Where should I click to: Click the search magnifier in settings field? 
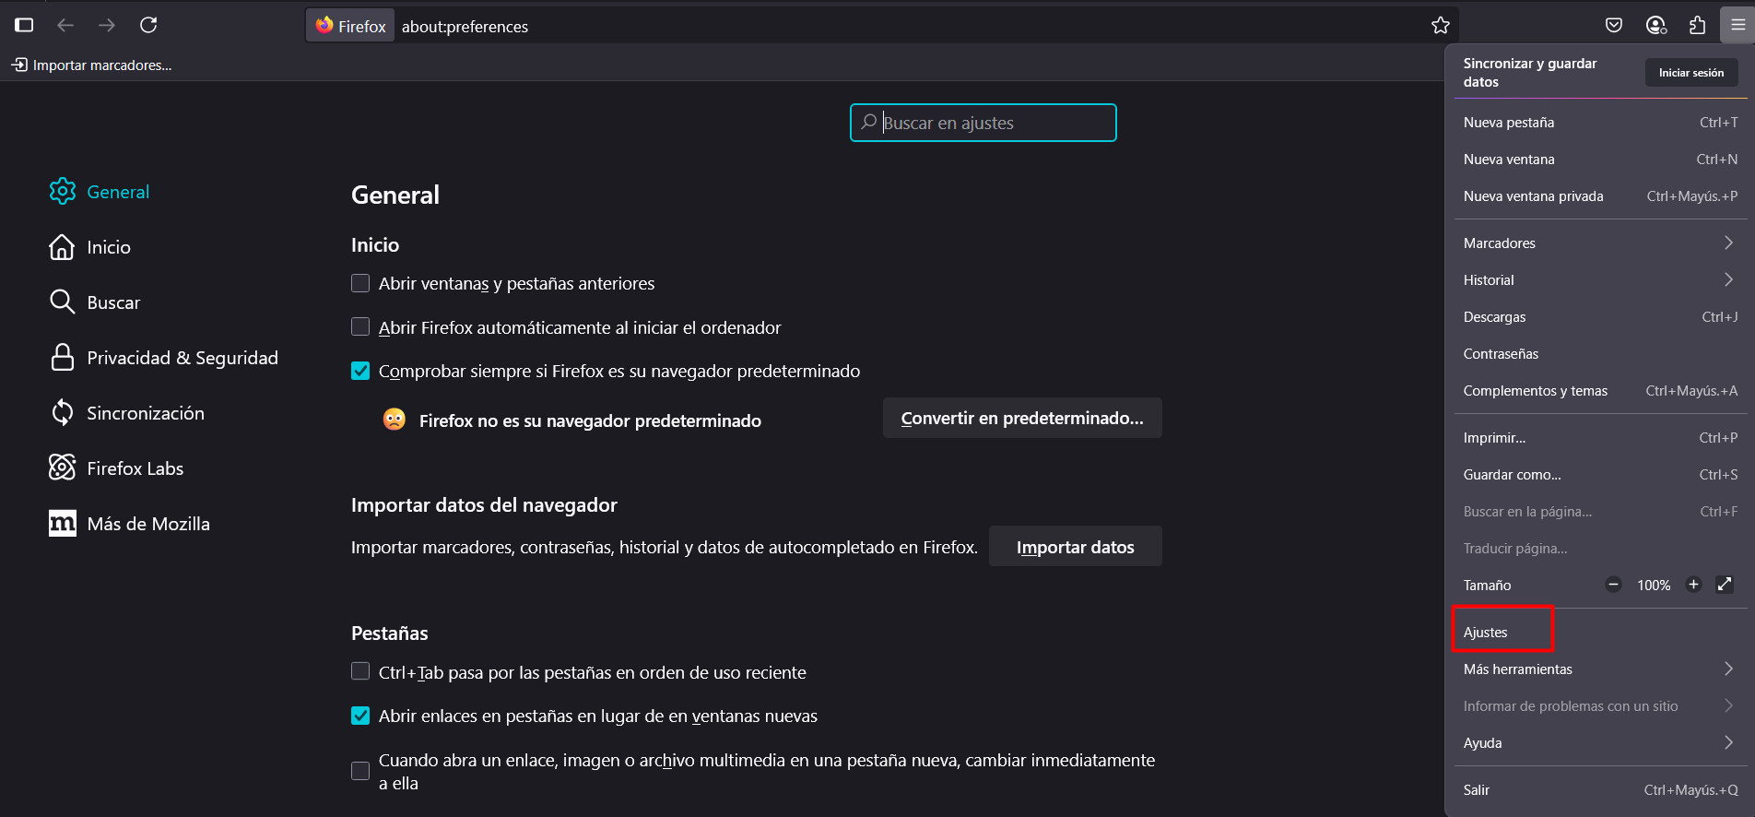click(x=868, y=122)
